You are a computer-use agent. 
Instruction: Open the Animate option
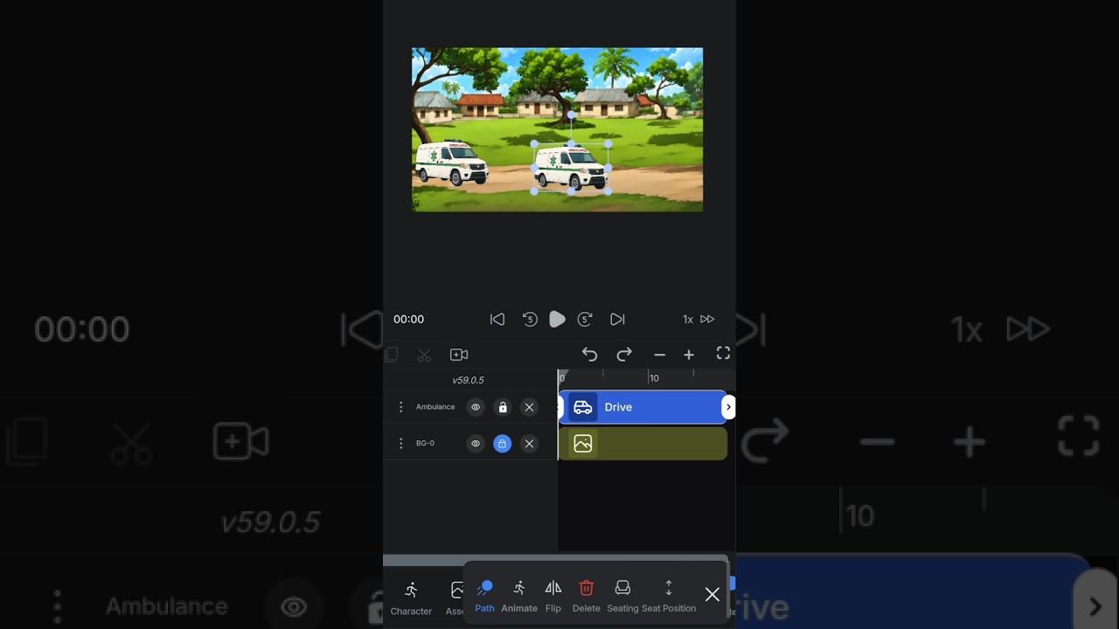click(519, 596)
